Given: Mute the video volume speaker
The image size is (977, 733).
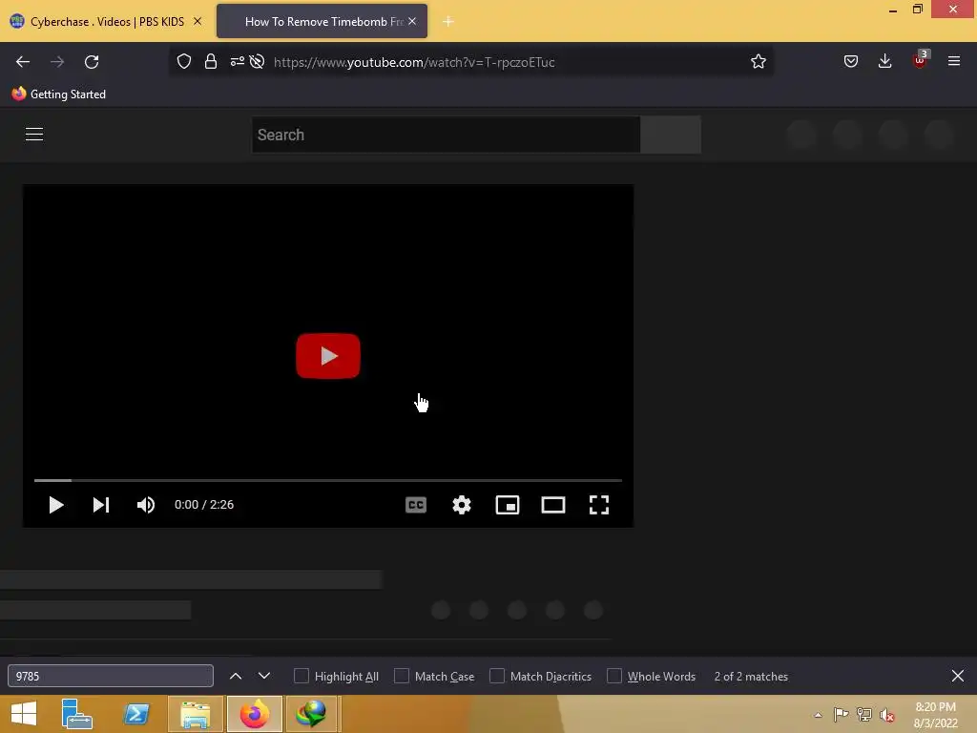Looking at the screenshot, I should (x=146, y=505).
